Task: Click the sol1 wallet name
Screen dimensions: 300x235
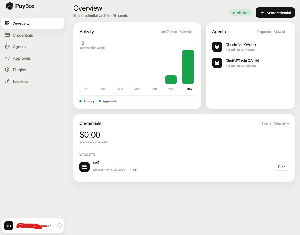Action: tap(96, 162)
